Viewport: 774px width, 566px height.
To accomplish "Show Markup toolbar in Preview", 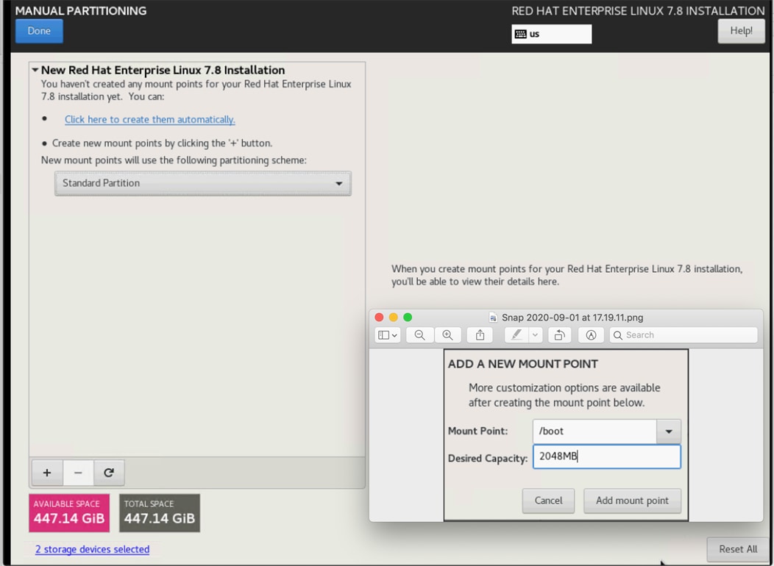I will click(x=591, y=335).
